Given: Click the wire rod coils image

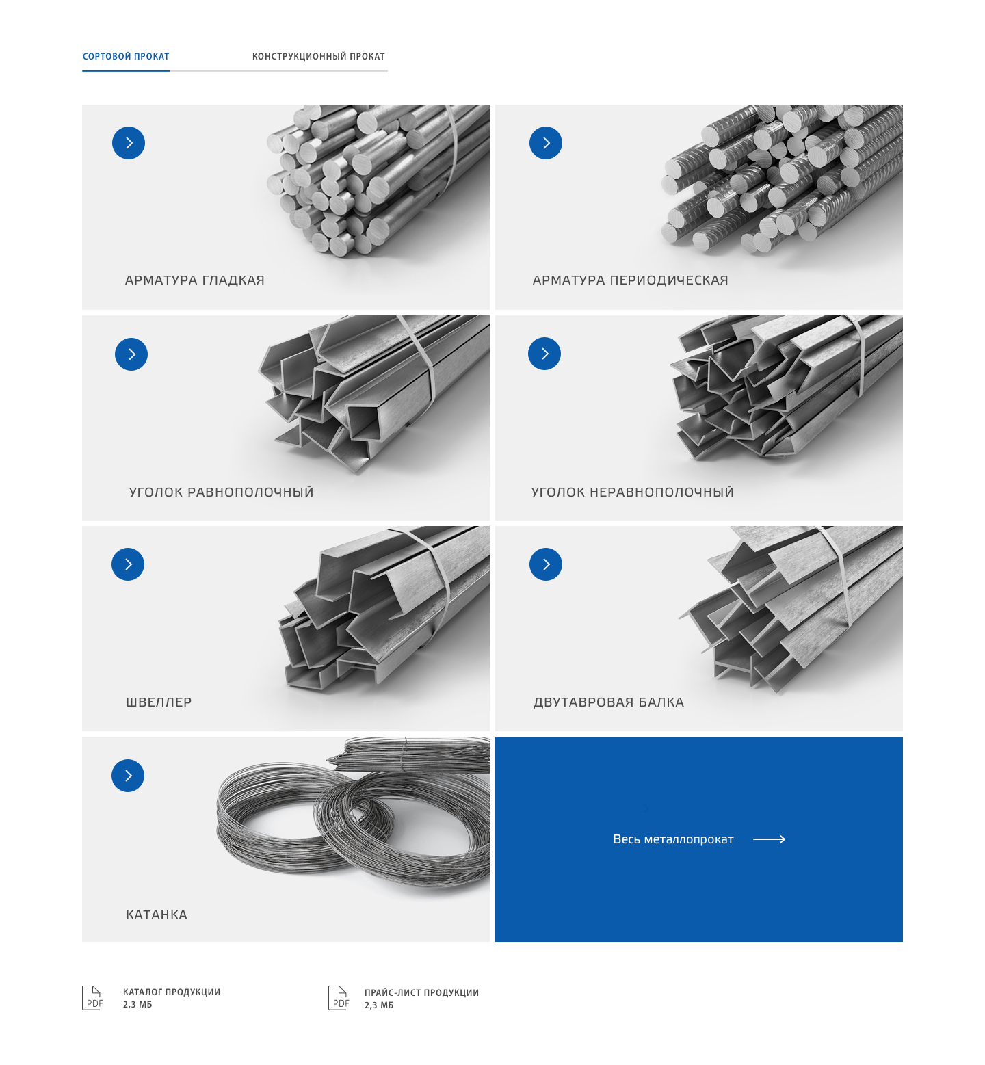Looking at the screenshot, I should click(x=354, y=814).
